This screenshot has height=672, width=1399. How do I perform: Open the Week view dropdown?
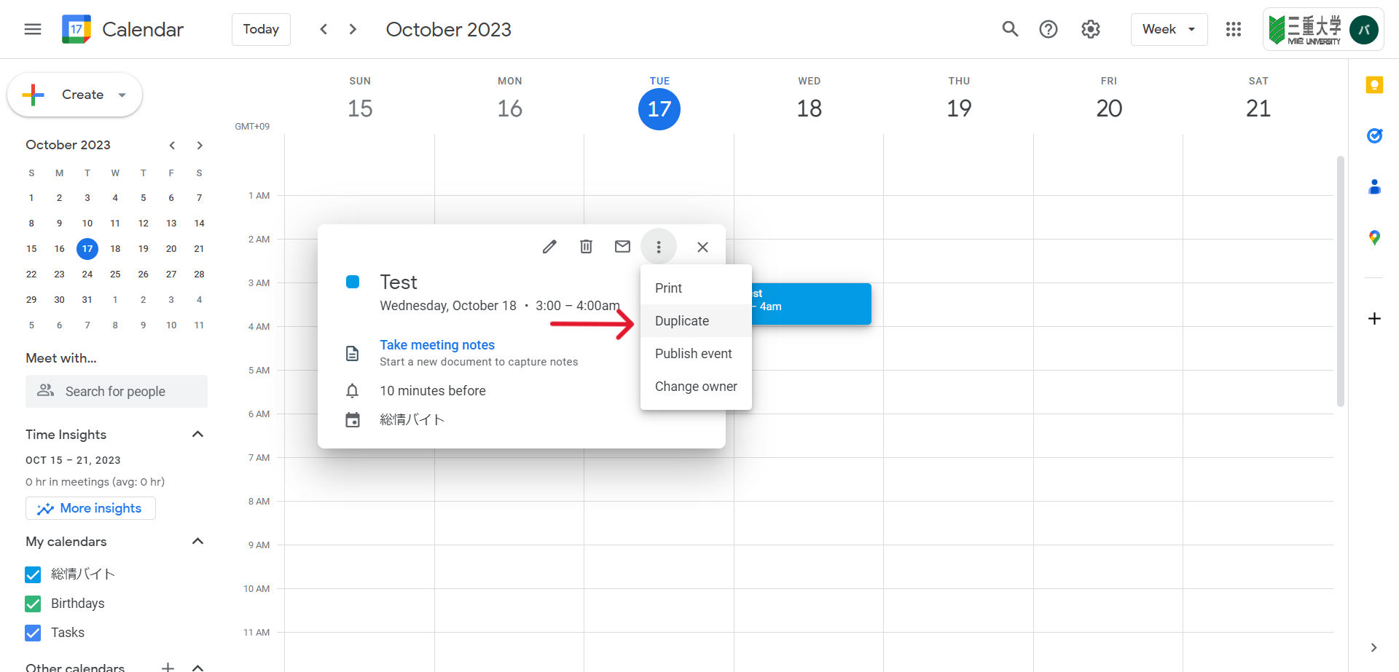[1169, 29]
